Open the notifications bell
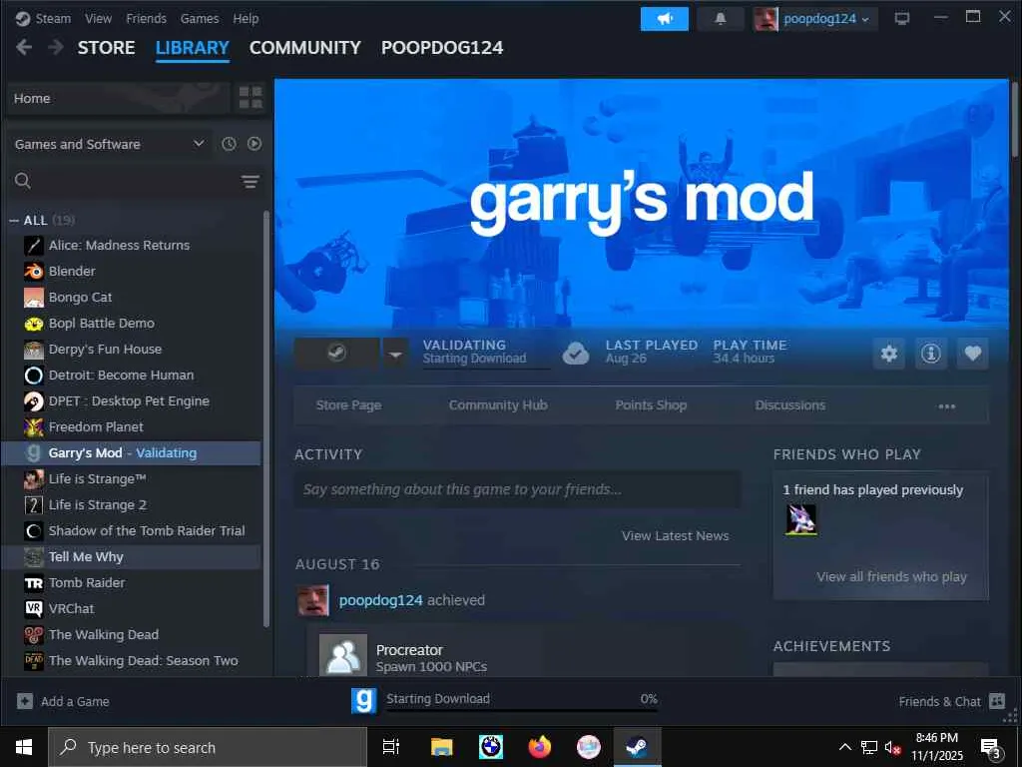The height and width of the screenshot is (767, 1022). pyautogui.click(x=721, y=19)
